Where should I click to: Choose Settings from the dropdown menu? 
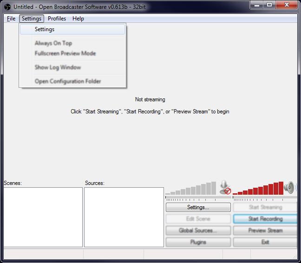coord(72,29)
